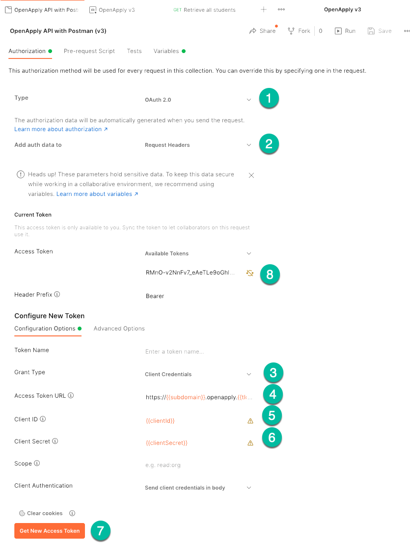This screenshot has height=553, width=410.
Task: Click the Share arrow icon
Action: point(253,31)
